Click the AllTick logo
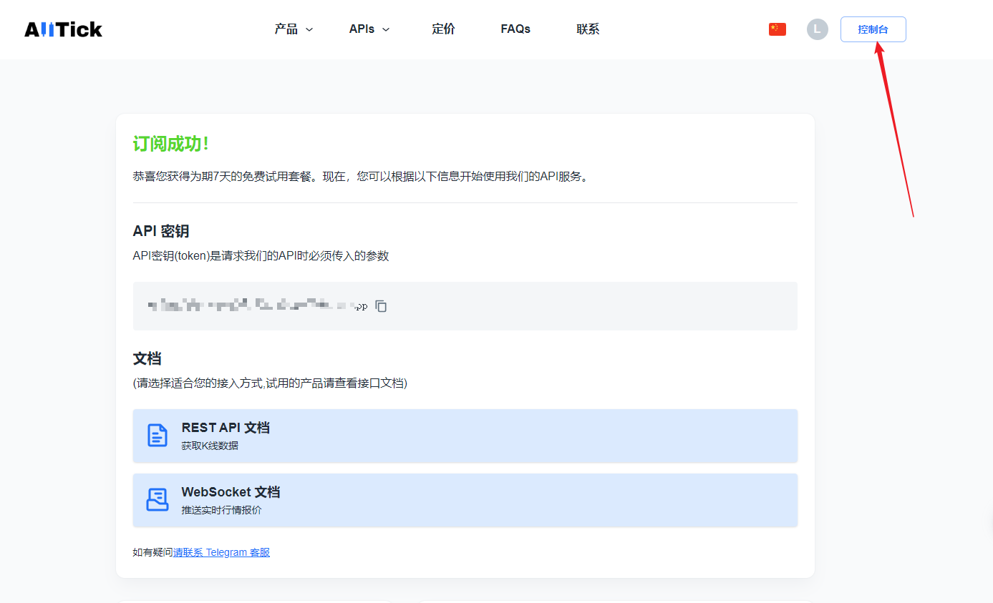This screenshot has height=603, width=993. point(63,29)
